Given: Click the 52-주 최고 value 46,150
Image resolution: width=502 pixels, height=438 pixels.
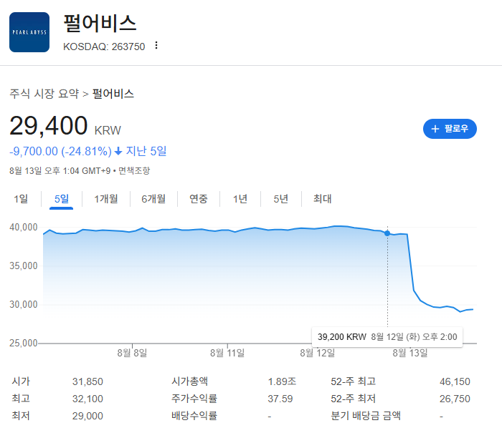Looking at the screenshot, I should pyautogui.click(x=455, y=381).
